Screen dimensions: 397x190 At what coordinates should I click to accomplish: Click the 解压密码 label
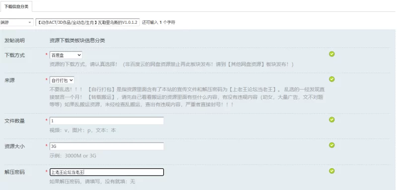15,172
